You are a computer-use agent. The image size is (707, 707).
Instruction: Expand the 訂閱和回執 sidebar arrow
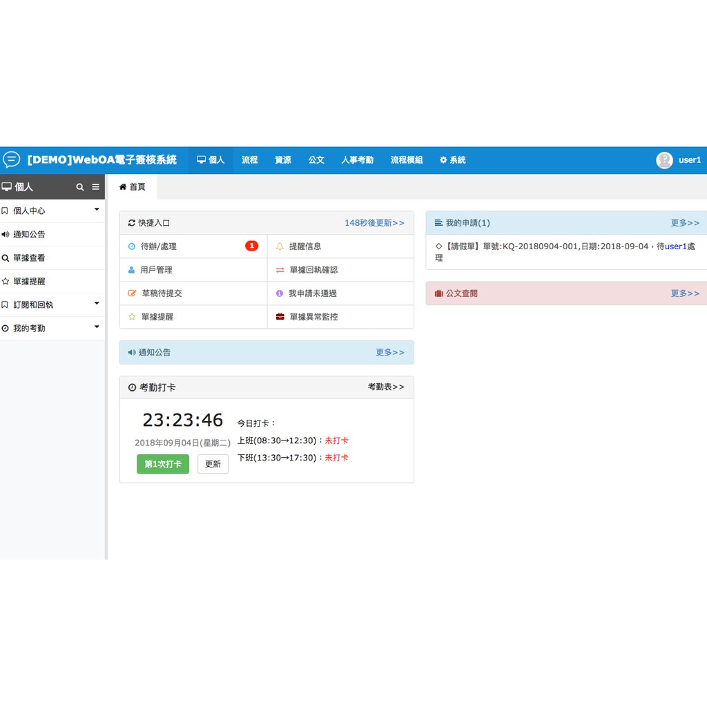97,303
